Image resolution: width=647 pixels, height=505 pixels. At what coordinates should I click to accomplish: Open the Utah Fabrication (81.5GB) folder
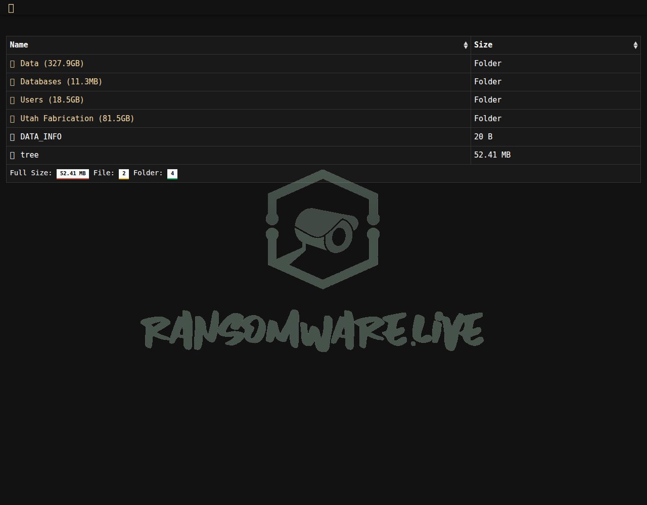pos(77,119)
